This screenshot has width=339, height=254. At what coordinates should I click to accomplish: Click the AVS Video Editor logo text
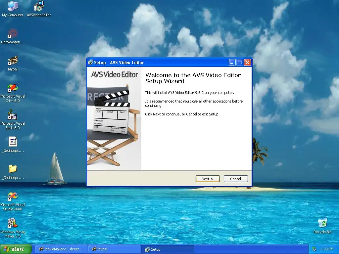pos(114,74)
